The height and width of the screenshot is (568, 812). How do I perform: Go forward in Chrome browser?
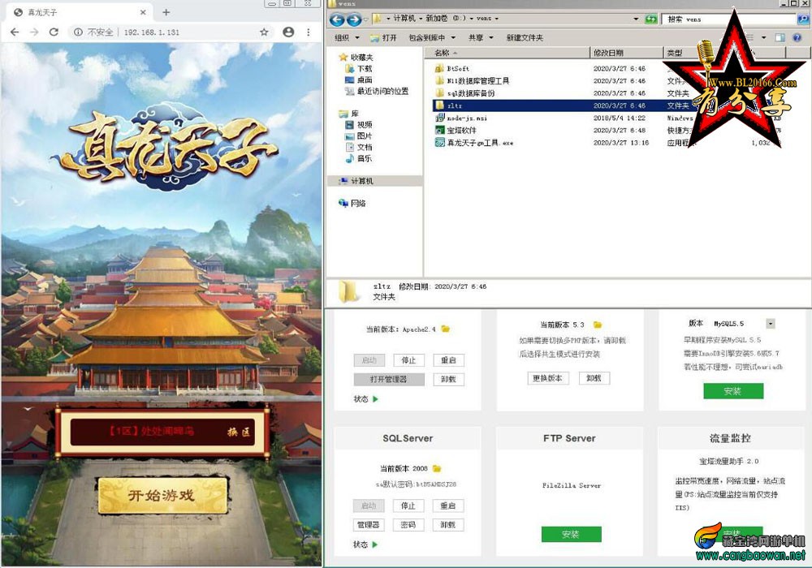tap(34, 32)
